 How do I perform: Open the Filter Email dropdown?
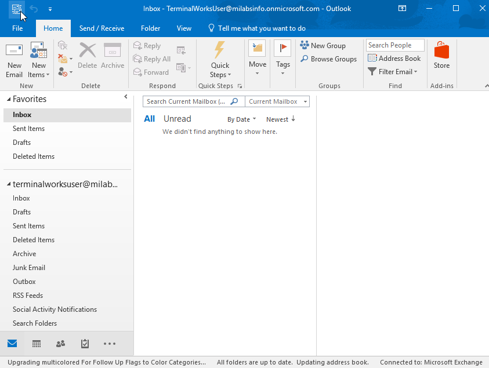click(x=392, y=72)
